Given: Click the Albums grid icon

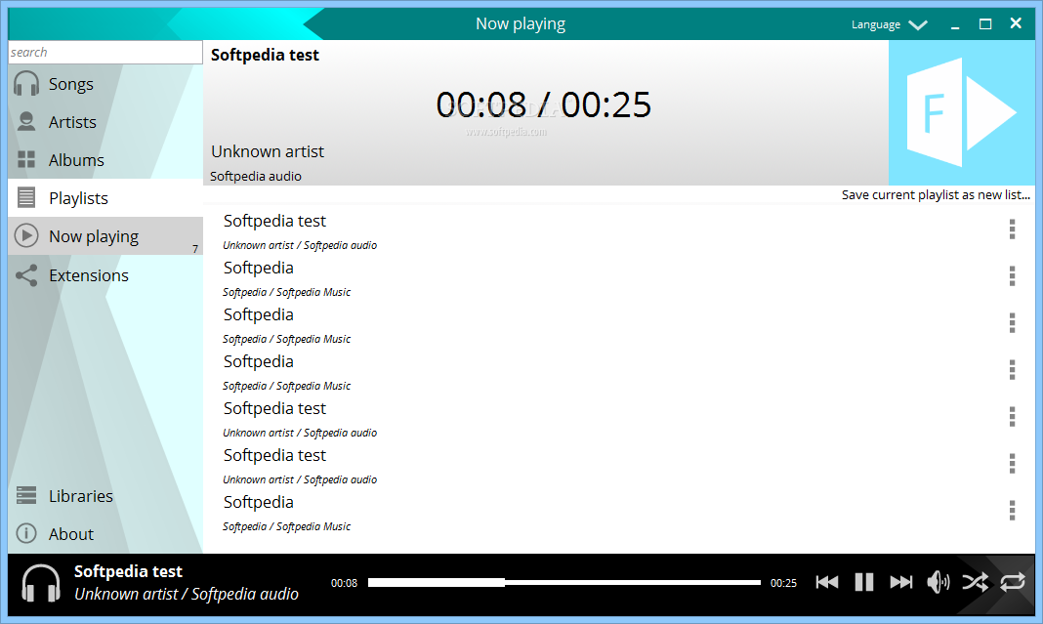Looking at the screenshot, I should tap(26, 159).
